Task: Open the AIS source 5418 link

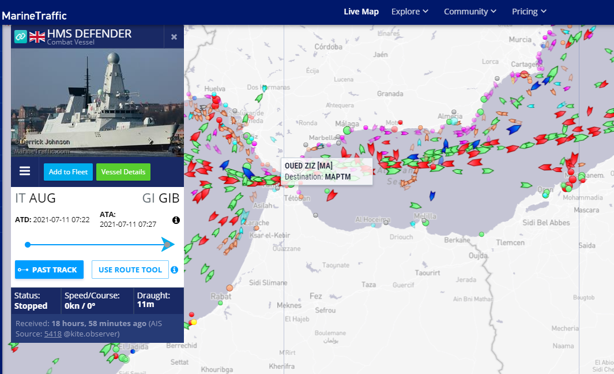Action: [x=52, y=334]
